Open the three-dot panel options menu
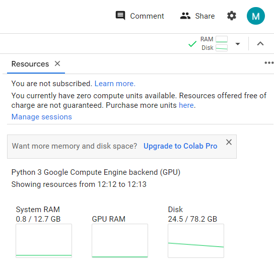The width and height of the screenshot is (274, 267). pos(269,63)
